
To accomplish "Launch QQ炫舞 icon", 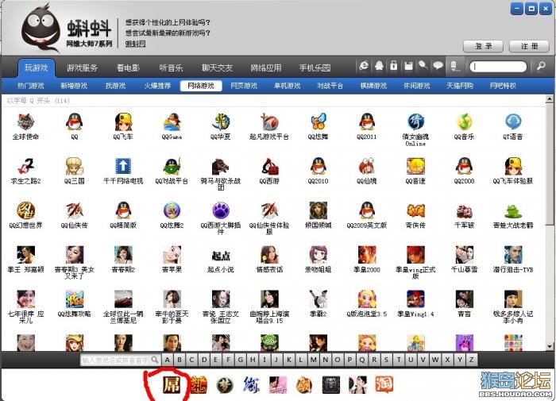I will (318, 122).
